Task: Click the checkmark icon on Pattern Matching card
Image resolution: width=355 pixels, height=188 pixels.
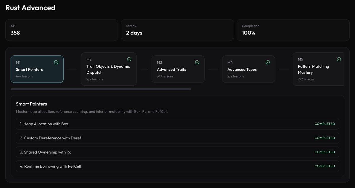Action: coord(339,59)
